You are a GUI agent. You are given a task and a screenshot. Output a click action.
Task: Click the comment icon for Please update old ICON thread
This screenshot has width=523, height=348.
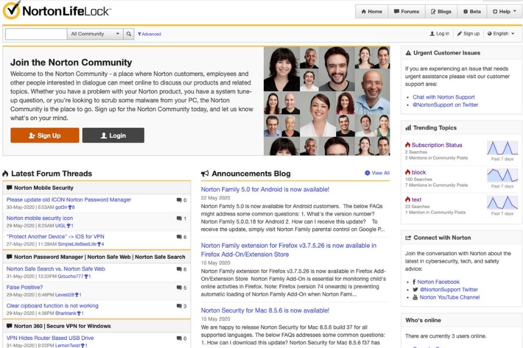179,200
